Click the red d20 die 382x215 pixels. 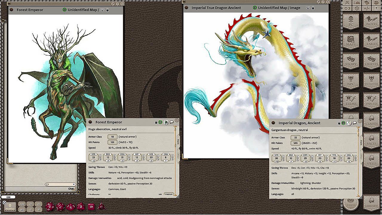coord(50,206)
